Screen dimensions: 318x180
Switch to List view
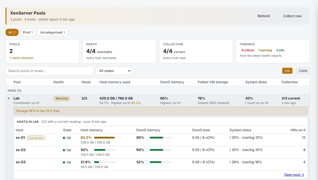pyautogui.click(x=287, y=71)
